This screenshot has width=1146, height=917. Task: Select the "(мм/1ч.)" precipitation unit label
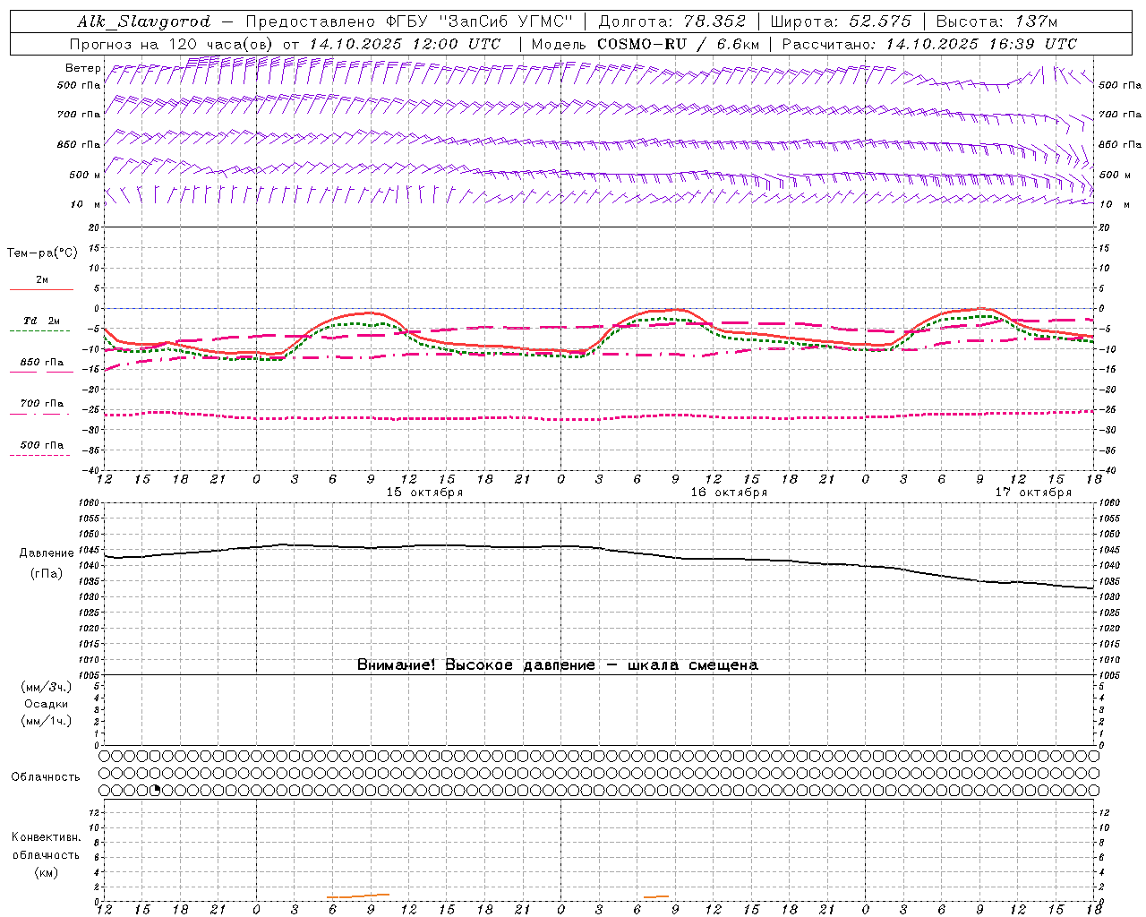click(47, 721)
